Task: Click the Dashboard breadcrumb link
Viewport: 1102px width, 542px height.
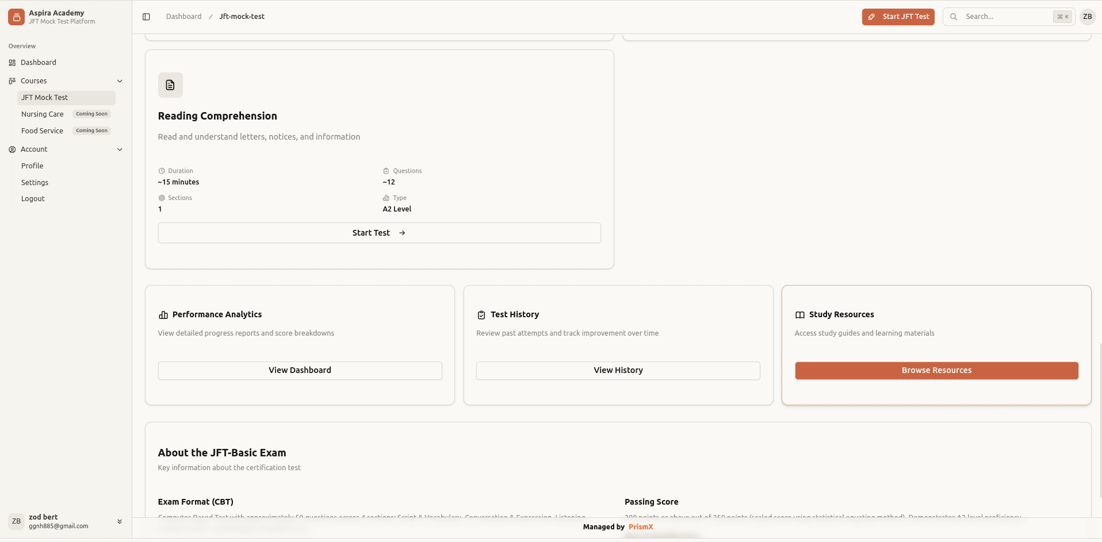Action: click(x=184, y=17)
